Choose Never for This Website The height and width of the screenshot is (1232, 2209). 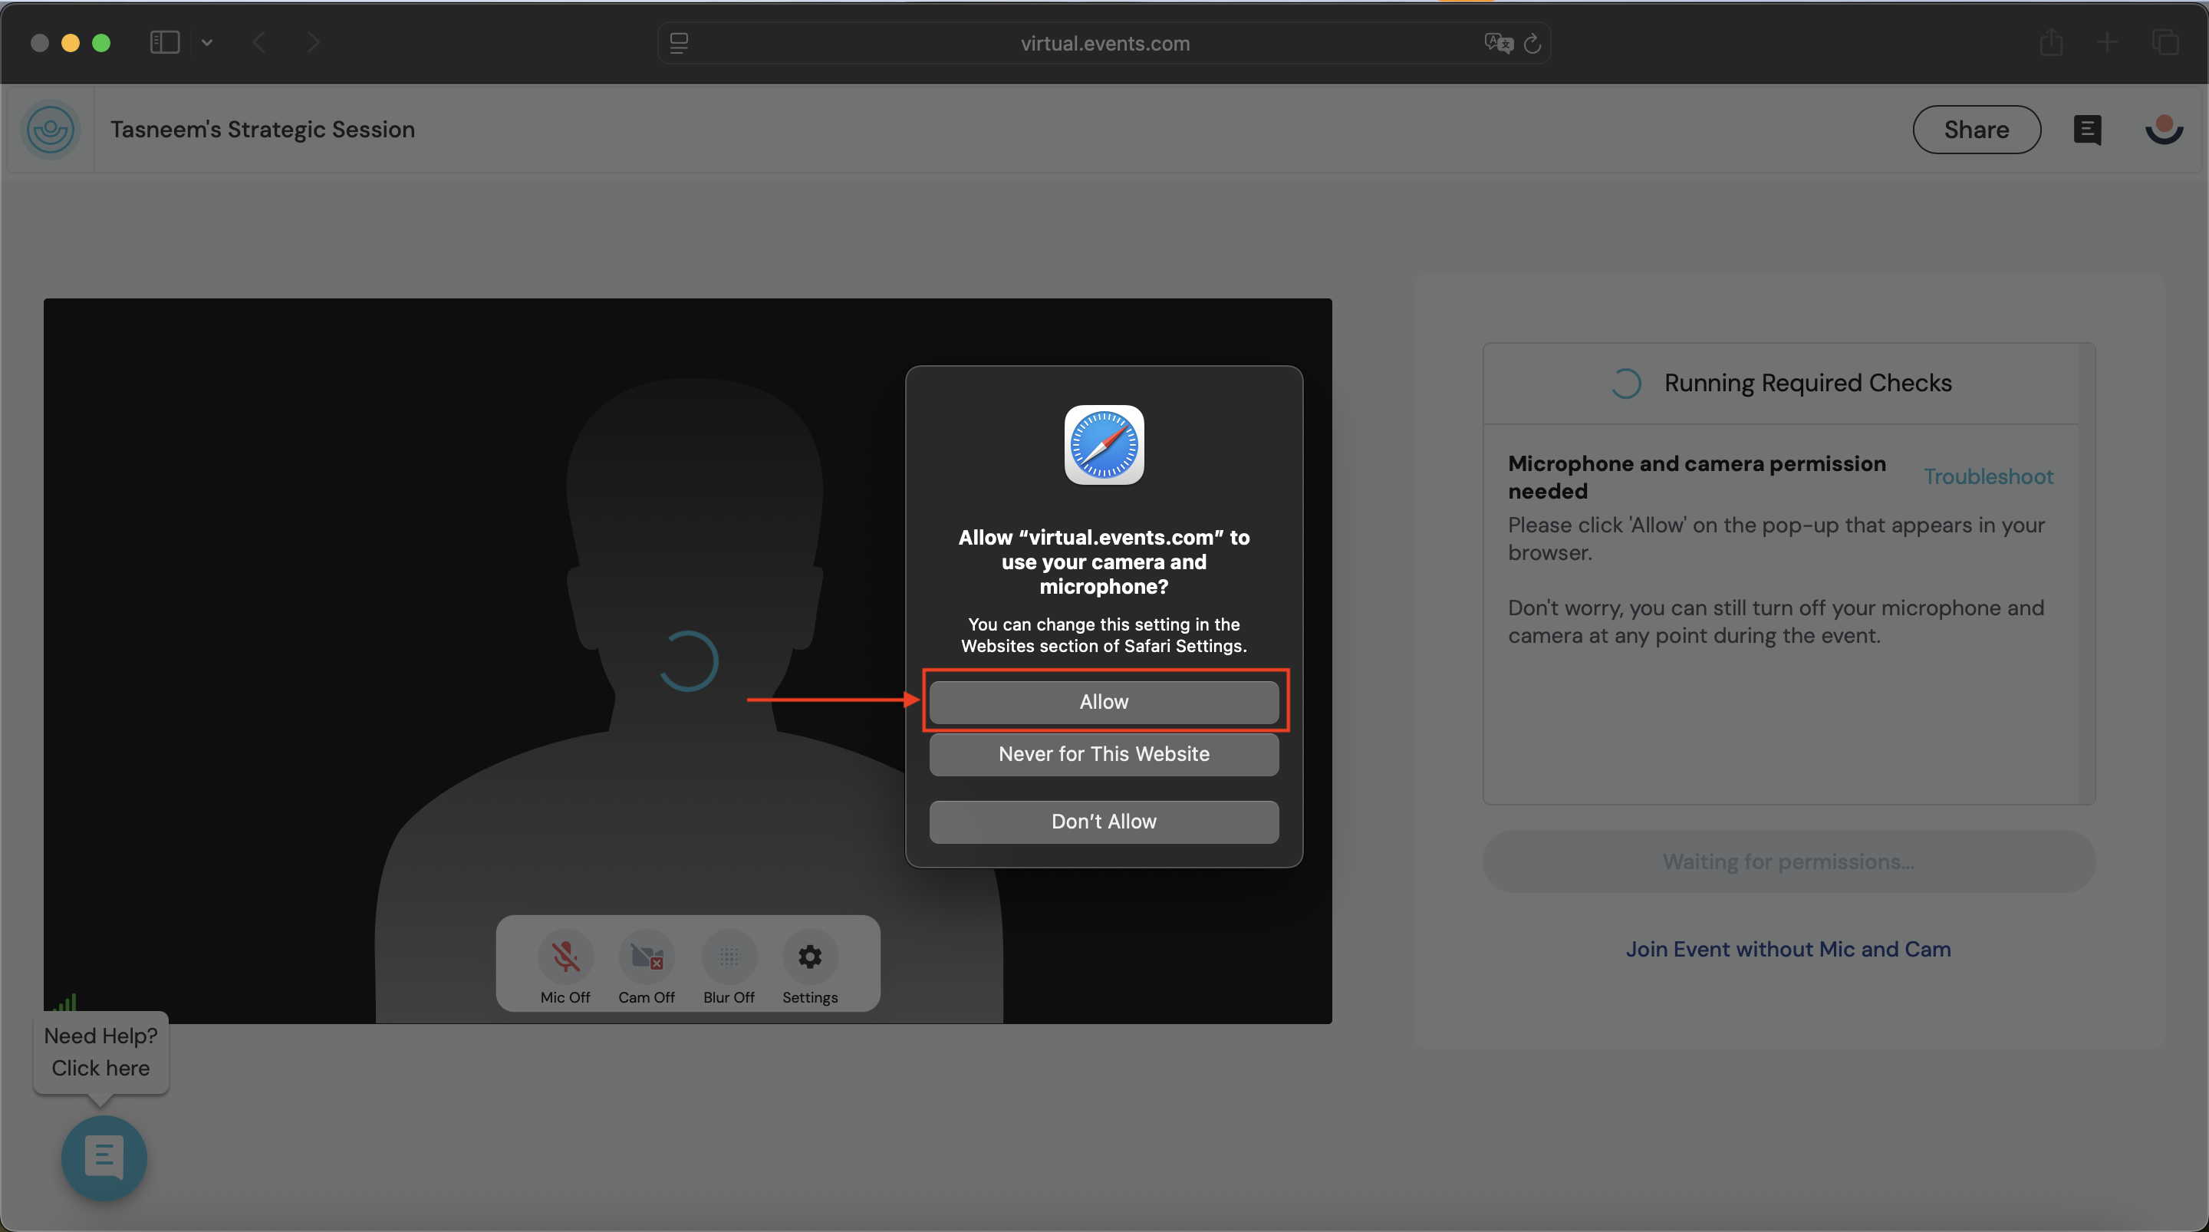point(1104,754)
